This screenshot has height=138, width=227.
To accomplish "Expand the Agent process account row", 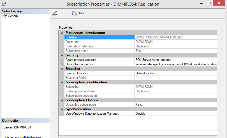I will pyautogui.click(x=62, y=60).
